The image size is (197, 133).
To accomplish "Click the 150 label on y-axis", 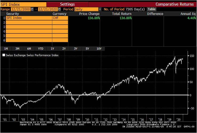I will pyautogui.click(x=192, y=56).
